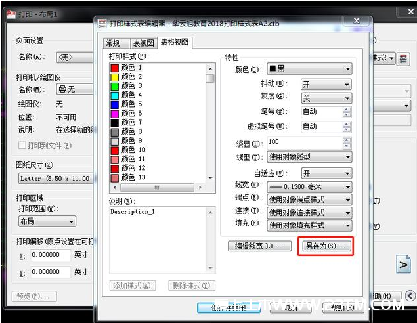This screenshot has width=417, height=323.
Task: Collapse the Print dialog options with round arrow
Action: tap(410, 295)
